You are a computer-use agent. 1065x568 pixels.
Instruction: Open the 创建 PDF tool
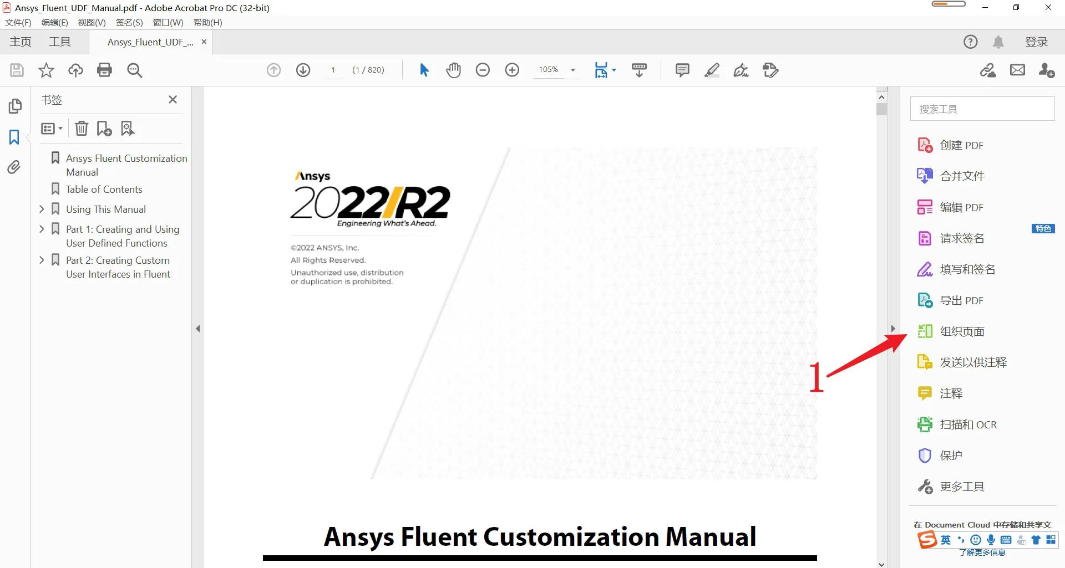click(950, 145)
